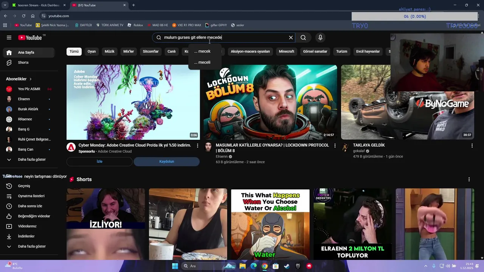Select the Tümü filter chip
Viewport: 484px width, 272px height.
(74, 51)
